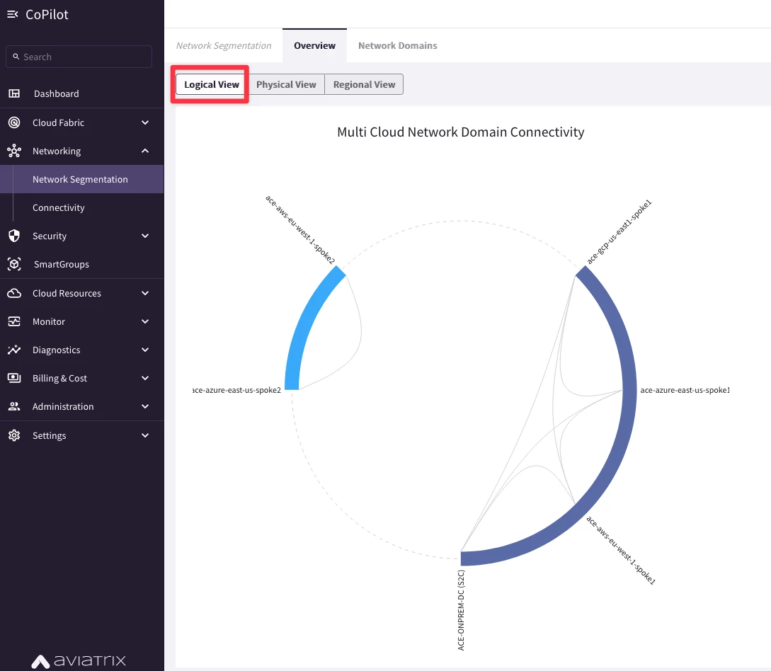The image size is (771, 671).
Task: Click the Network Segmentation breadcrumb
Action: tap(224, 46)
